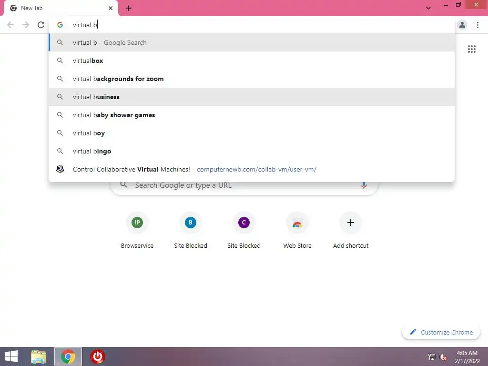
Task: Click the magnifier icon beside 'virtualbox'
Action: point(60,61)
